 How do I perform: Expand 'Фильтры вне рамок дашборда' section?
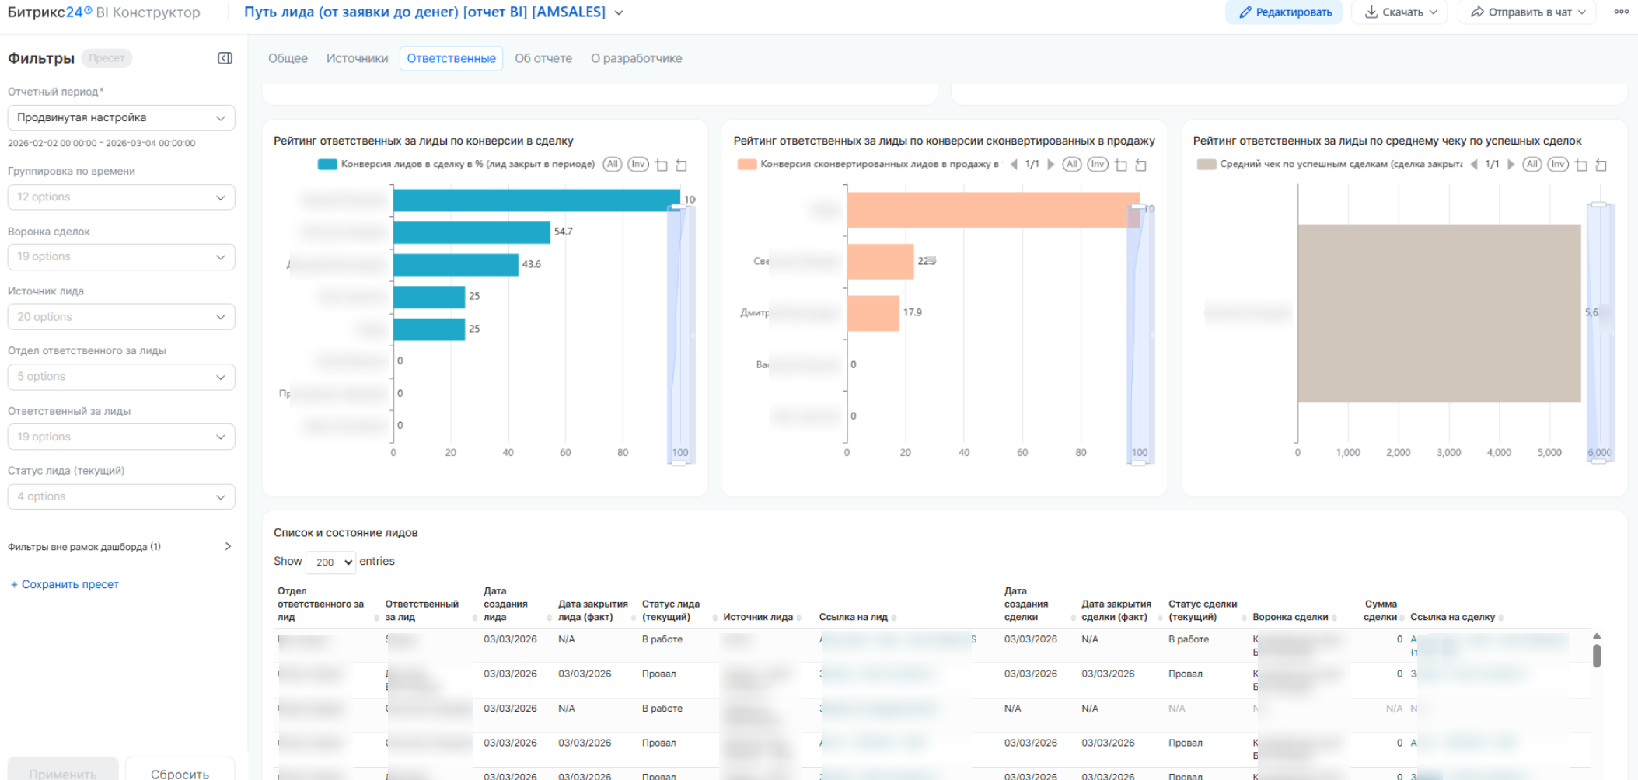(227, 546)
